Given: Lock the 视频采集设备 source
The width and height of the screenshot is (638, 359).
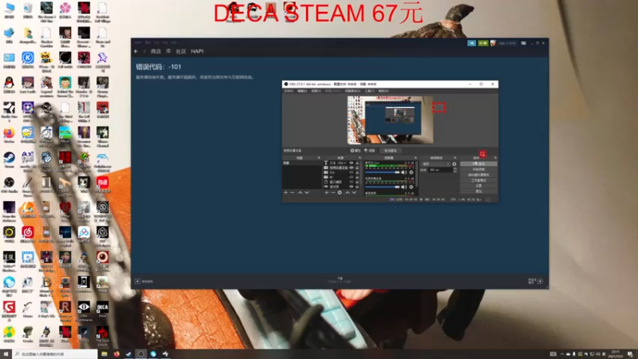Looking at the screenshot, I should pyautogui.click(x=357, y=168).
